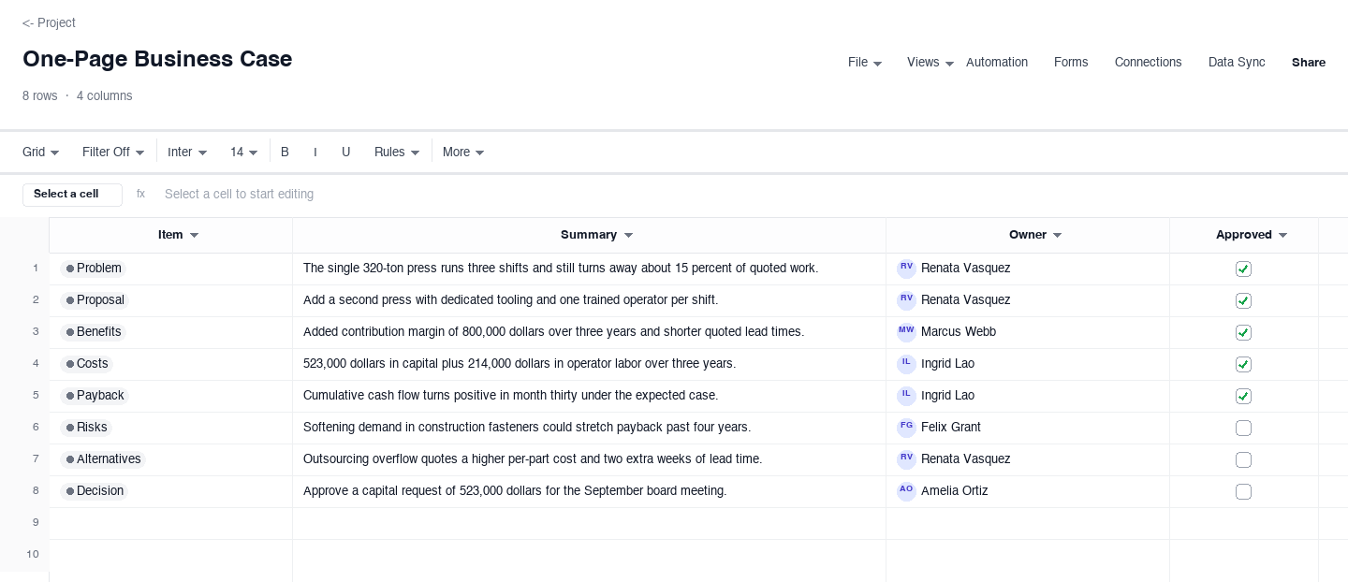
Task: Click Renata Vasquez avatar in Problem row
Action: point(906,269)
